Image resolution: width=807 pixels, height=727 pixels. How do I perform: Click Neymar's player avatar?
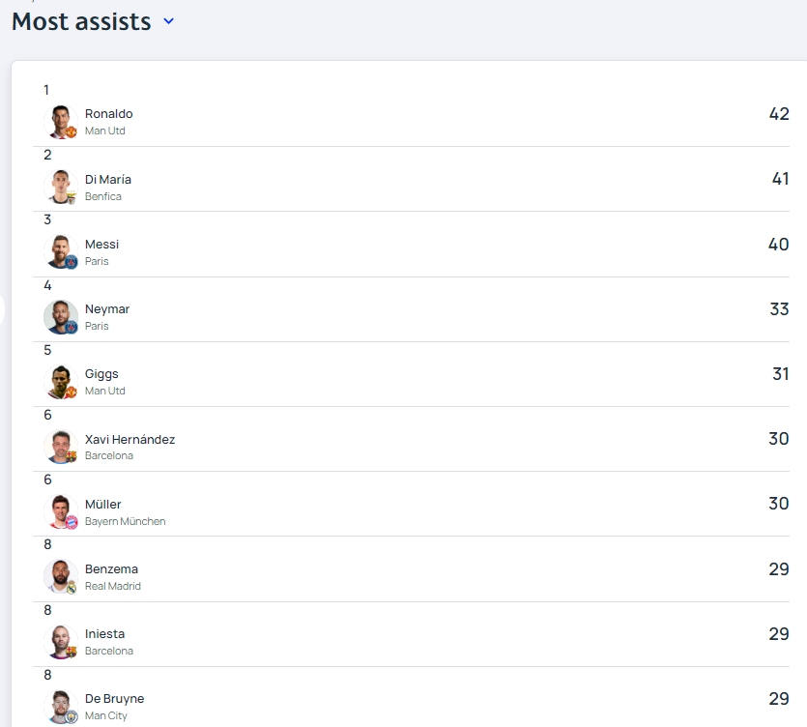(60, 316)
